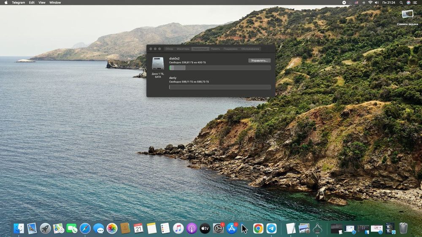Screen dimensions: 422x237
Task: Go to the Обслуживание tab
Action: (250, 49)
